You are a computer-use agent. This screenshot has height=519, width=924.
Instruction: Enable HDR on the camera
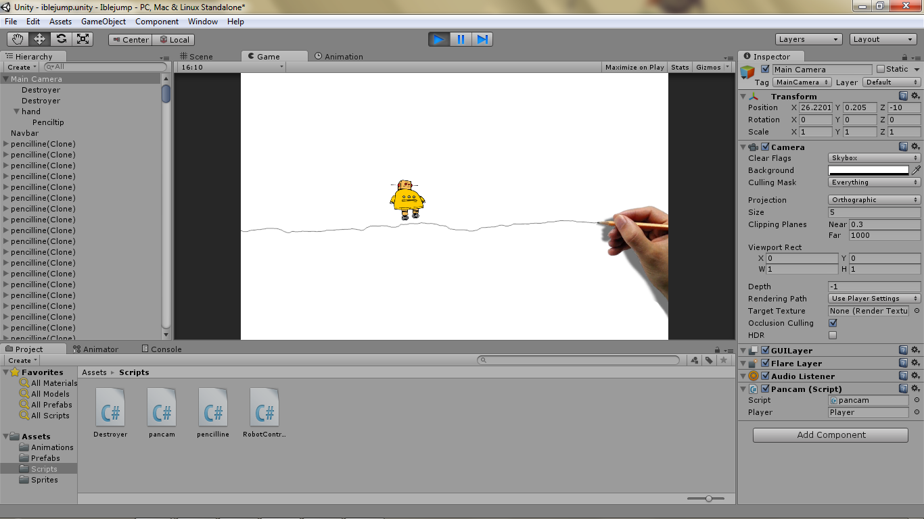[833, 335]
